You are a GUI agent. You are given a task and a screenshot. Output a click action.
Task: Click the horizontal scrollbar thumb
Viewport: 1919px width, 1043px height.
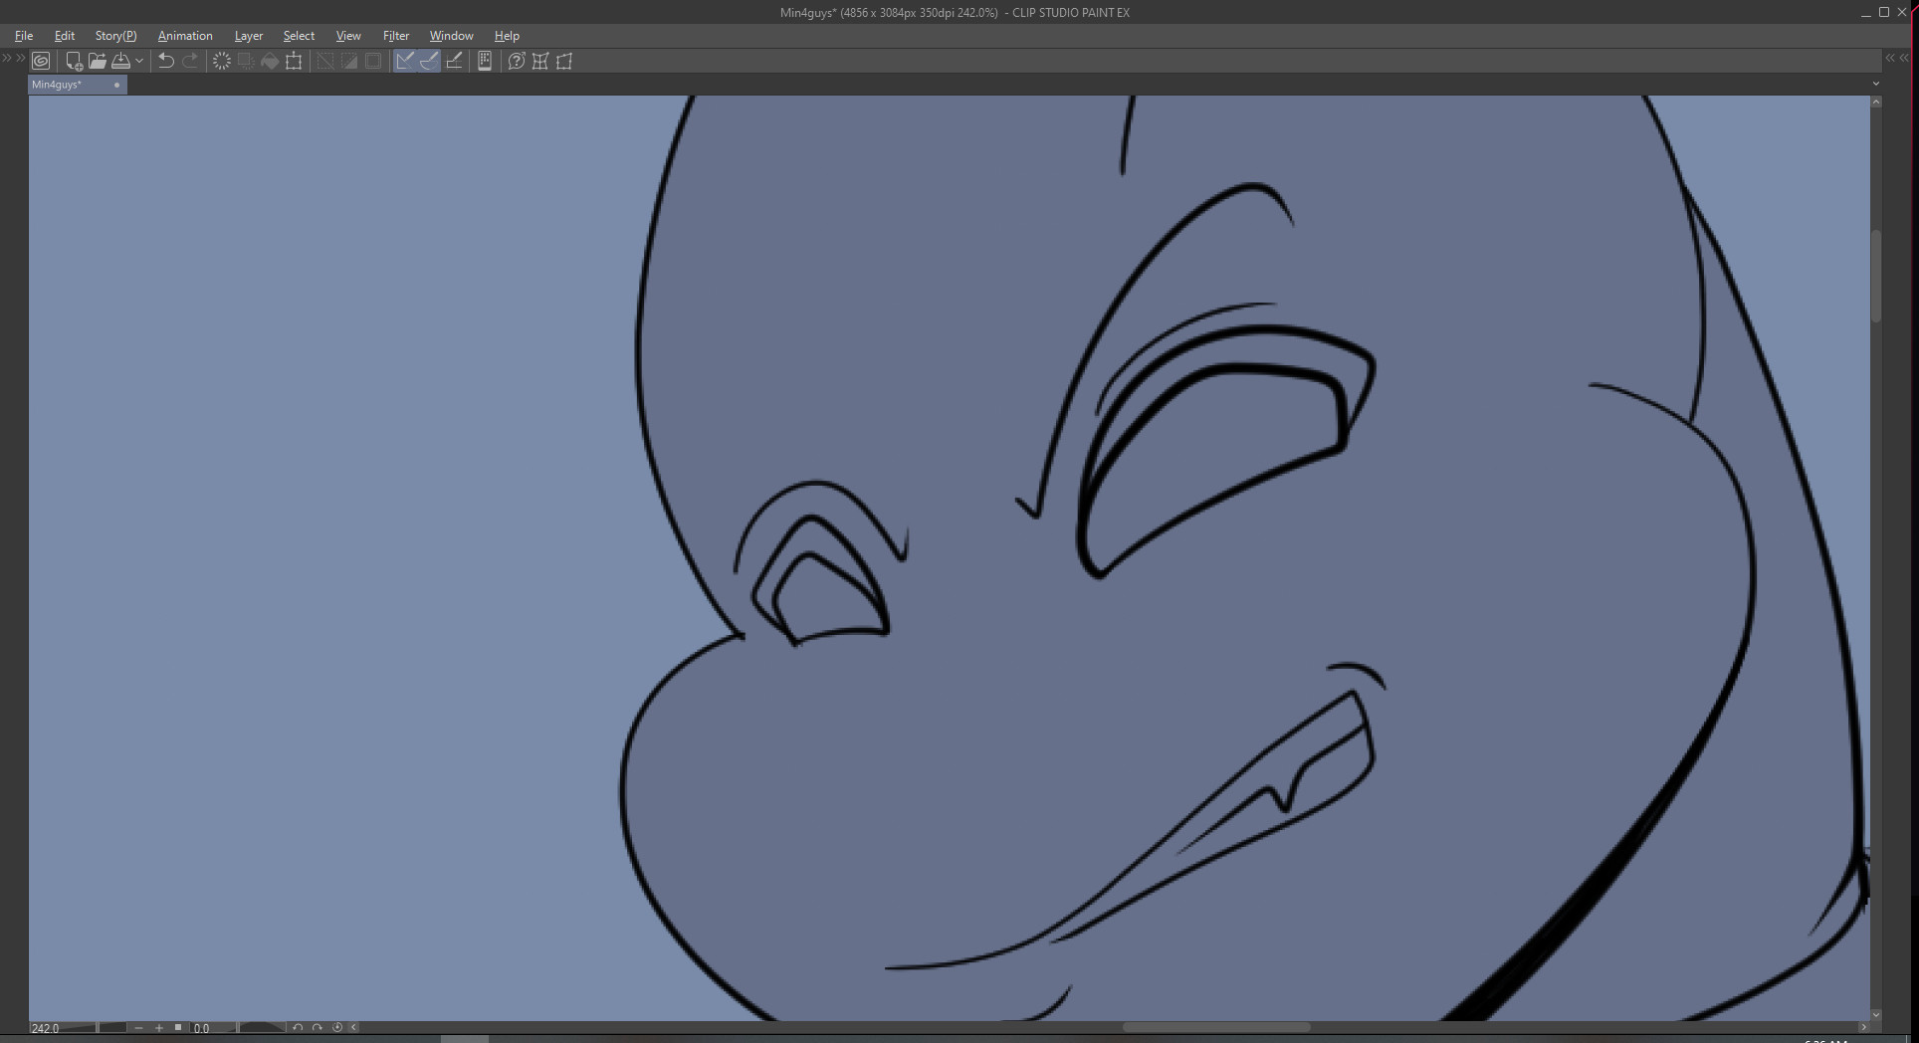tap(1216, 1027)
